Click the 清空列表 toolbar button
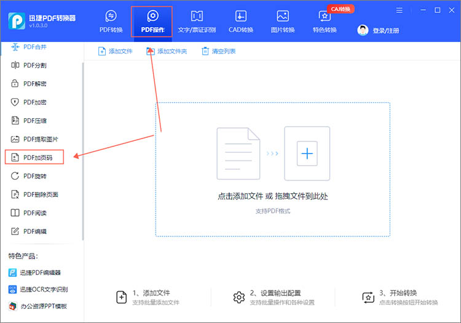 coord(219,51)
